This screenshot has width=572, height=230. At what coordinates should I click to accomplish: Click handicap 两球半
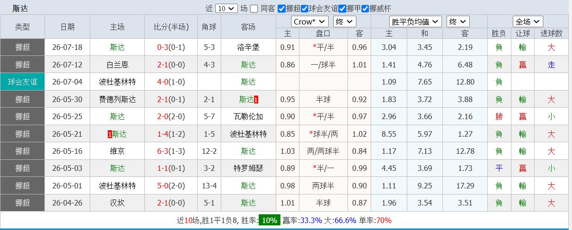coord(323,186)
